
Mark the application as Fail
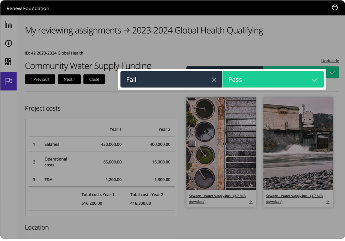(x=171, y=80)
